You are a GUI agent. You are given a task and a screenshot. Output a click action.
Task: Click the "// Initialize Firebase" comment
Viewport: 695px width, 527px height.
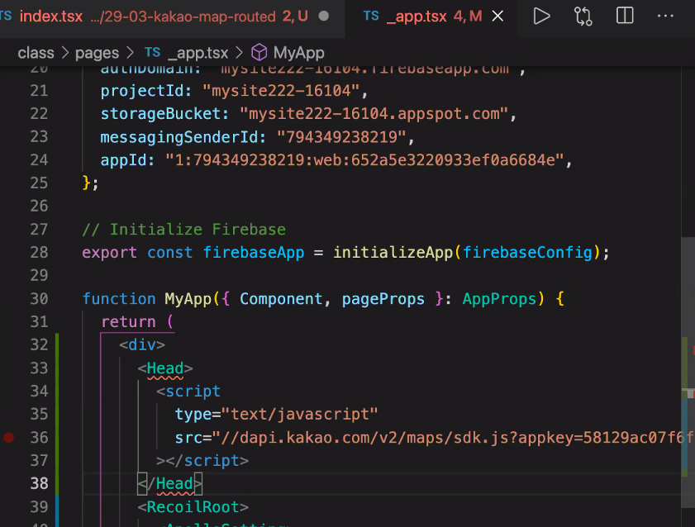pos(184,230)
